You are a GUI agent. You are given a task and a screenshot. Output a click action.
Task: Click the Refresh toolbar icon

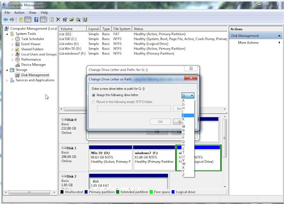[x=51, y=19]
